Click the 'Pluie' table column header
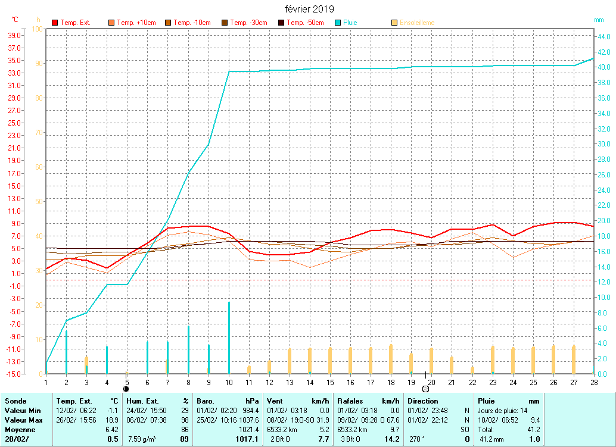Image resolution: width=616 pixels, height=447 pixels. [x=486, y=401]
